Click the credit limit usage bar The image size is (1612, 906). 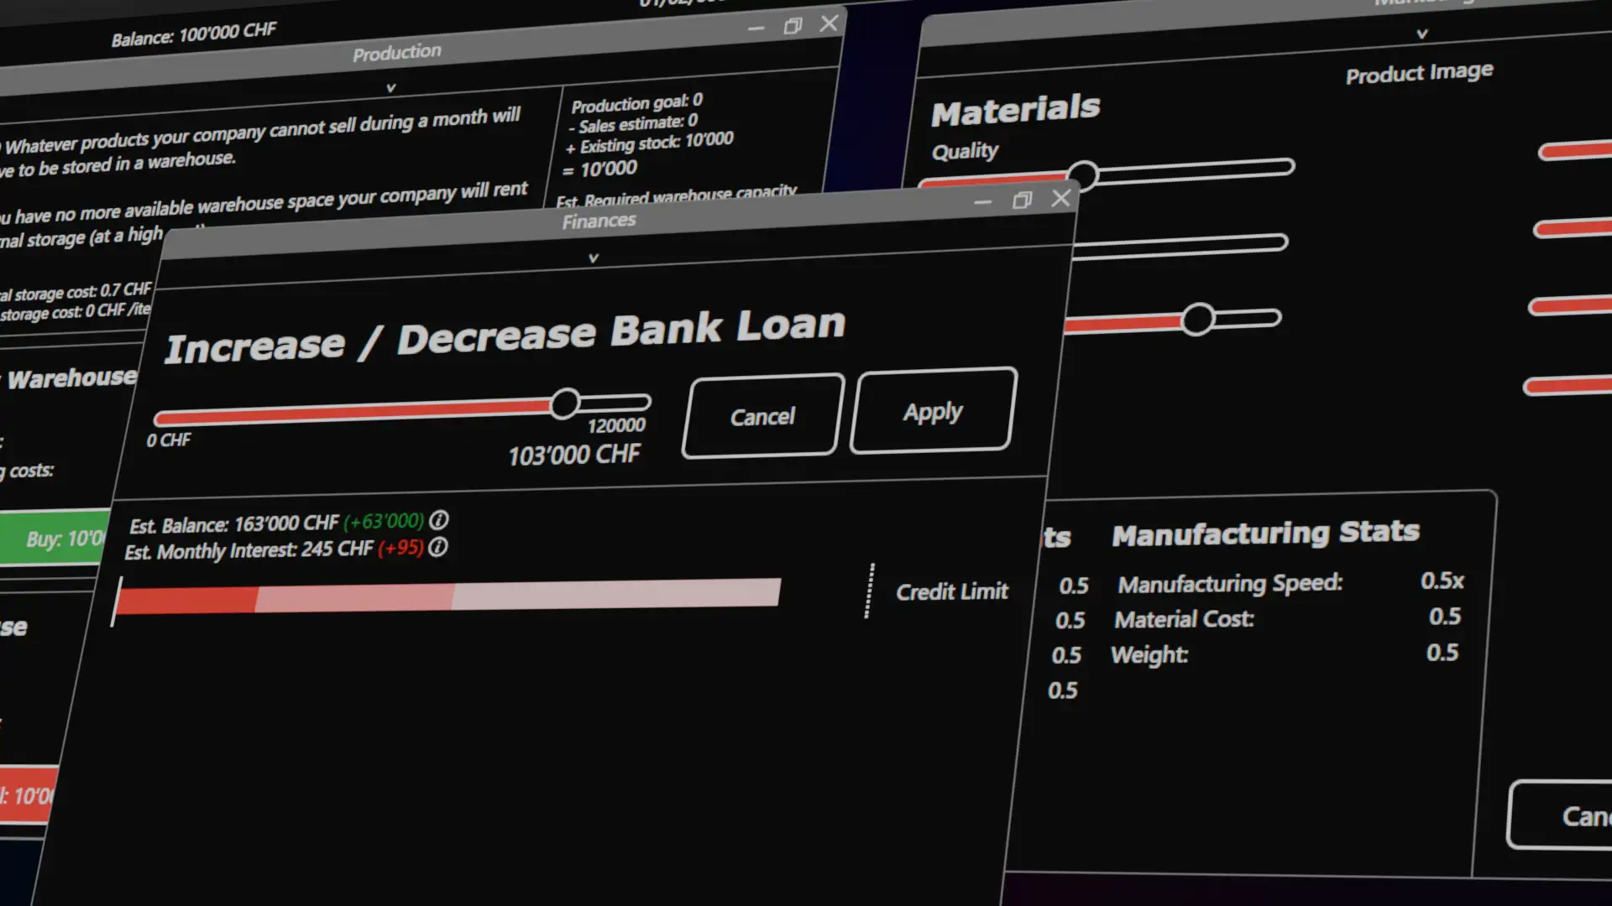coord(449,596)
